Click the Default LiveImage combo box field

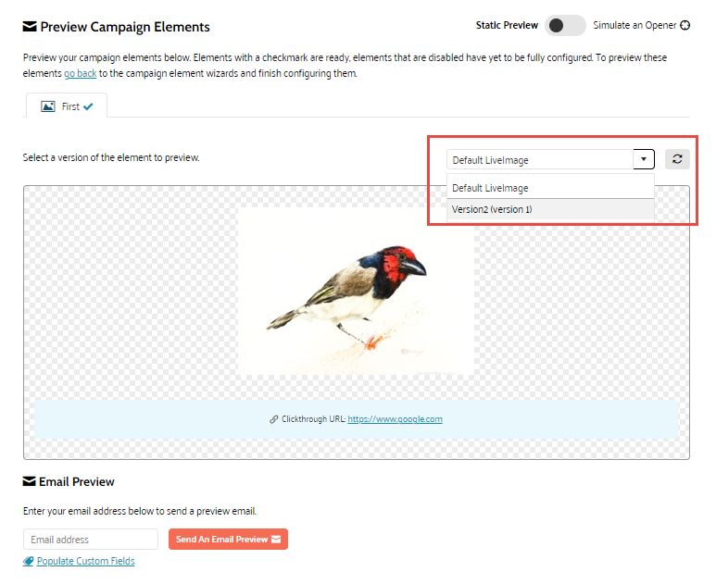pos(540,160)
